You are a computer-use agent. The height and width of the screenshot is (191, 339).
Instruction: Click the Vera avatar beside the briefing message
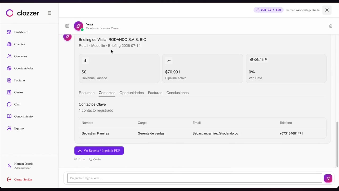pos(67,37)
